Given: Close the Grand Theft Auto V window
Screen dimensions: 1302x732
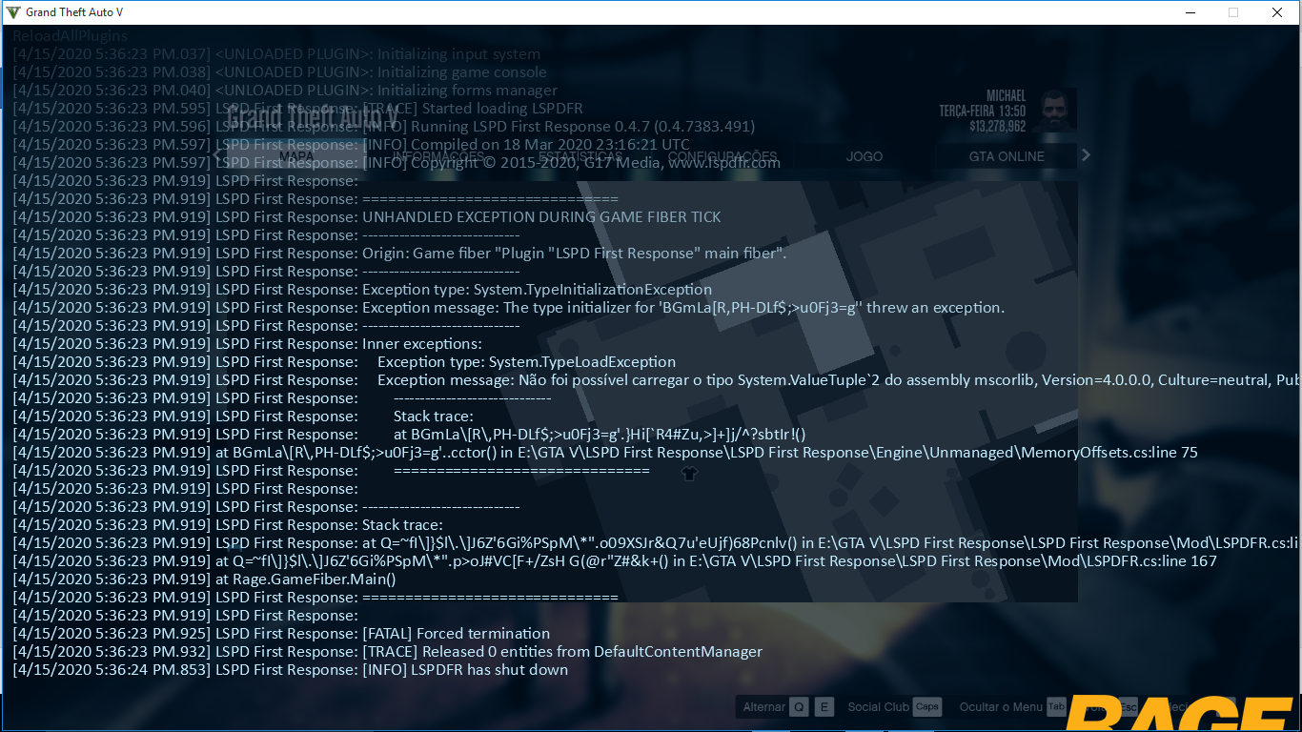Looking at the screenshot, I should tap(1277, 12).
